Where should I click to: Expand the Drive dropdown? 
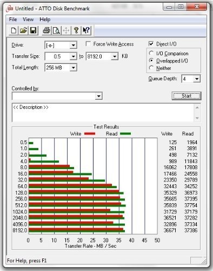74,45
